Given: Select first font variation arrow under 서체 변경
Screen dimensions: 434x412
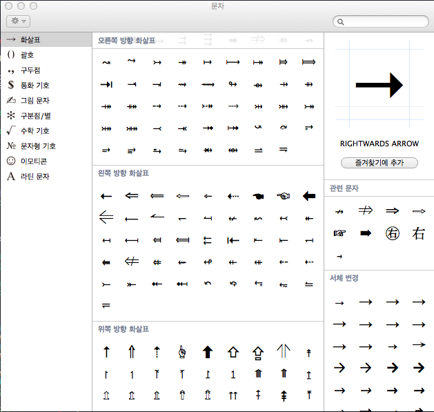Looking at the screenshot, I should click(x=339, y=303).
